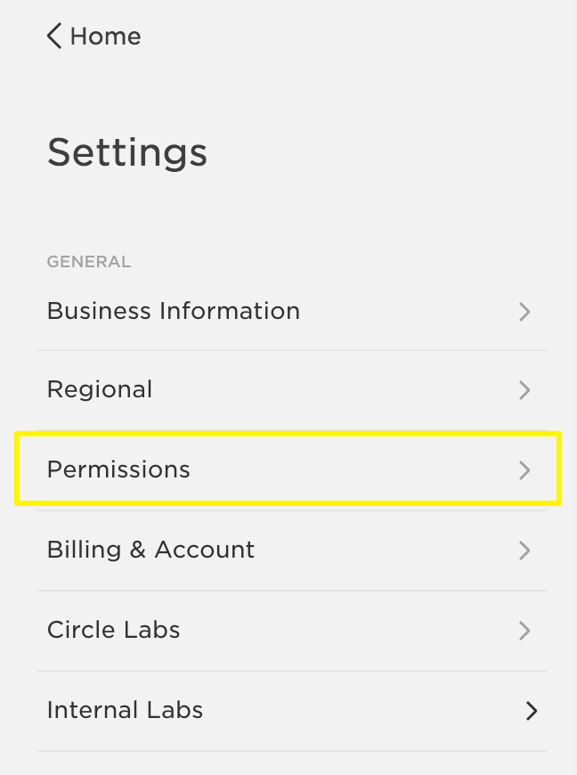The width and height of the screenshot is (577, 775).
Task: Go to Billing & Account
Action: (150, 550)
